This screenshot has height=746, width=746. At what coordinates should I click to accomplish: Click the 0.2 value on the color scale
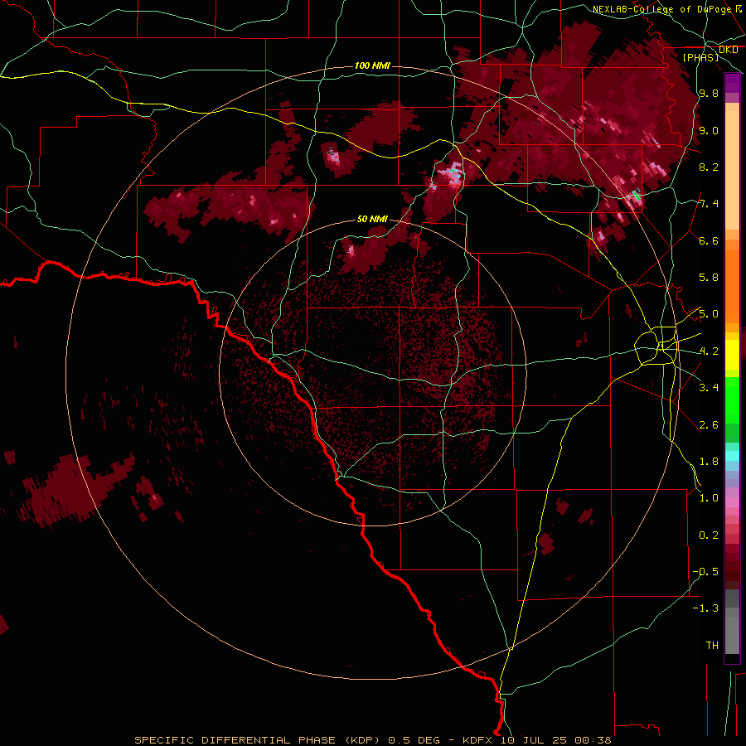(709, 535)
